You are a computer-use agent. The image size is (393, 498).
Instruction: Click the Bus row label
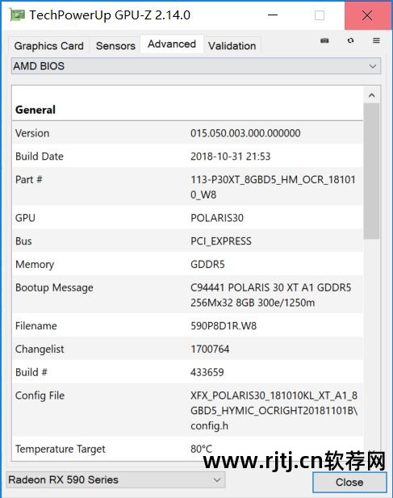[23, 241]
